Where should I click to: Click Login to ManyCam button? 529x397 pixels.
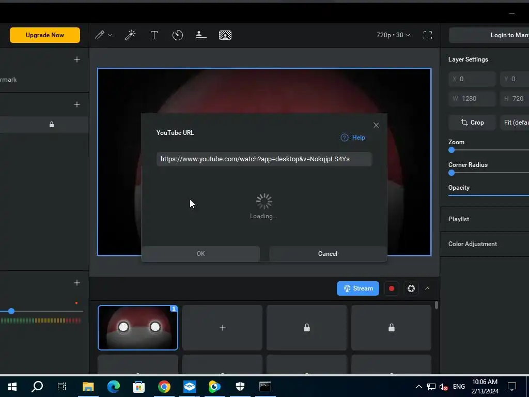[489, 35]
